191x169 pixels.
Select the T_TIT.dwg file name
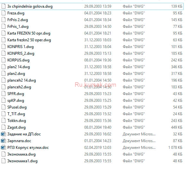click(x=16, y=114)
